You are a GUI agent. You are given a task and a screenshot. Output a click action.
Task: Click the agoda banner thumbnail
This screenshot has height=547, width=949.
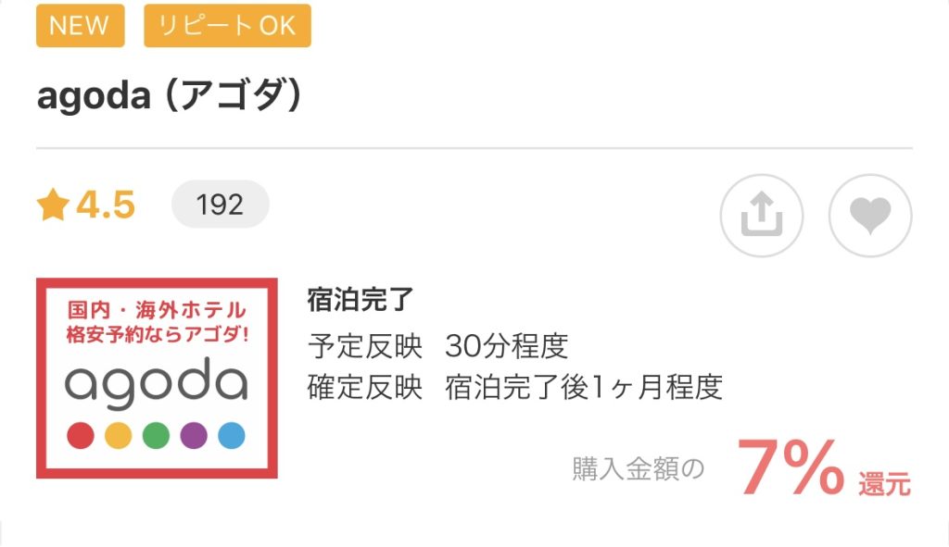point(157,378)
